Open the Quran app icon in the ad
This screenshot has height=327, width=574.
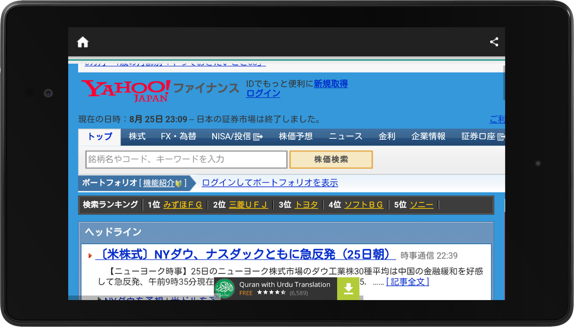225,288
